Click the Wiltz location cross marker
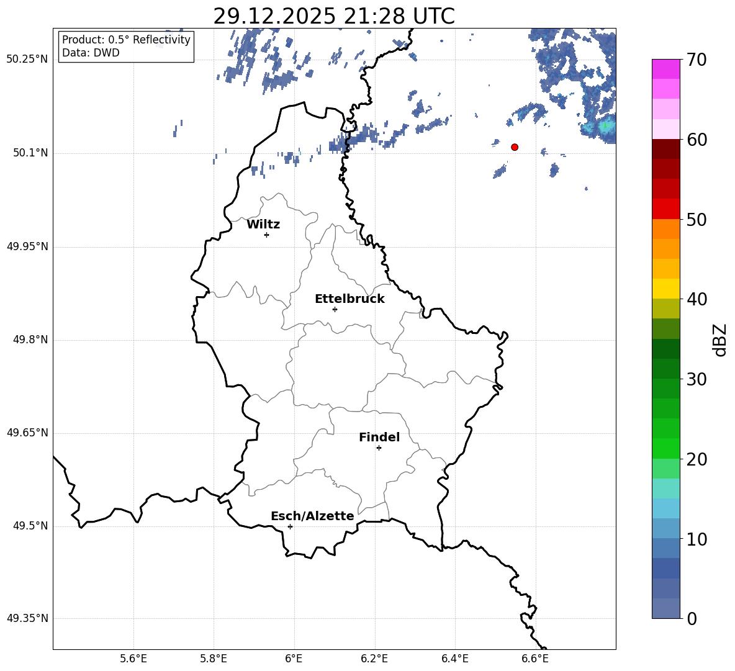The height and width of the screenshot is (671, 735). pos(267,235)
